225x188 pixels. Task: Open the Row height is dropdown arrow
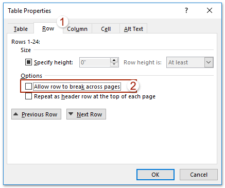(x=209, y=62)
